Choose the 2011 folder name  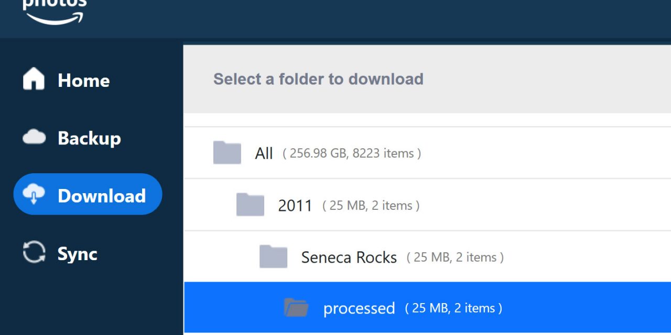(x=295, y=206)
